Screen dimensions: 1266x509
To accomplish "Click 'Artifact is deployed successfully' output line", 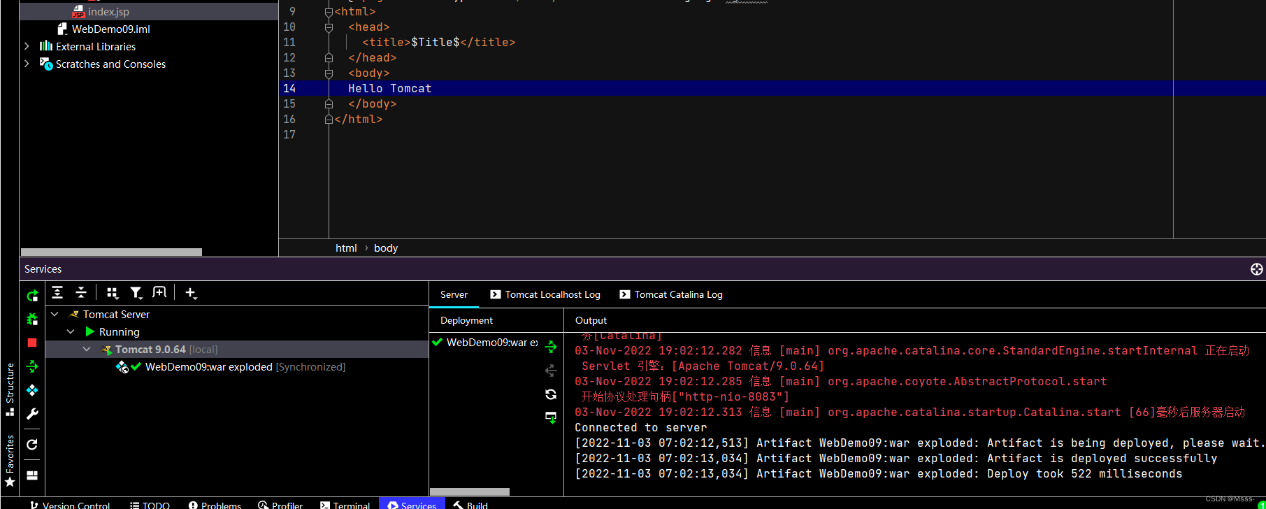I will click(x=895, y=459).
